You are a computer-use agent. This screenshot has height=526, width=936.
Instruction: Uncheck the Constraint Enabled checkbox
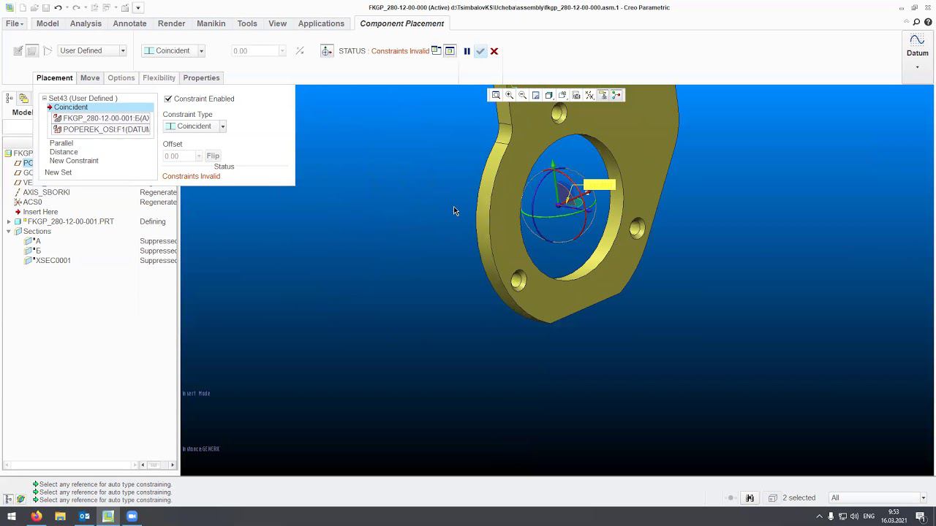168,99
